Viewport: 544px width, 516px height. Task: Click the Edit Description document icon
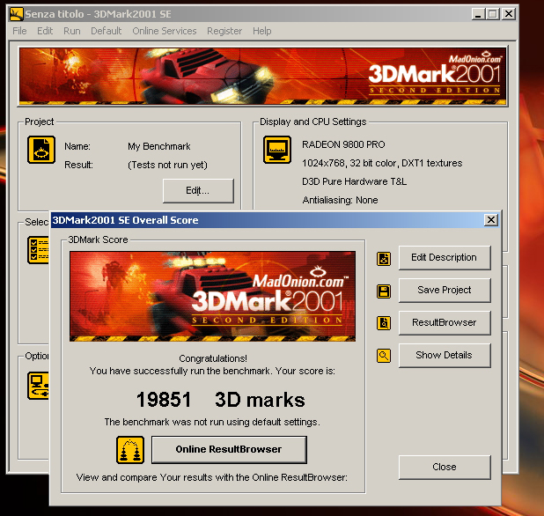point(384,259)
